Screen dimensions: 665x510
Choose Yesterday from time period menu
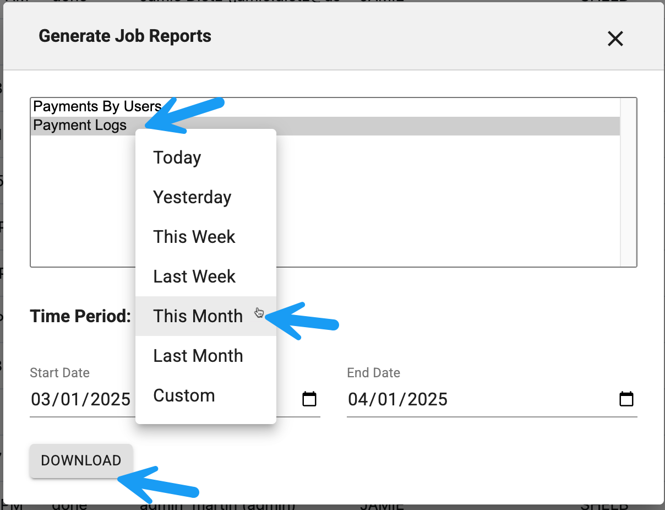192,197
